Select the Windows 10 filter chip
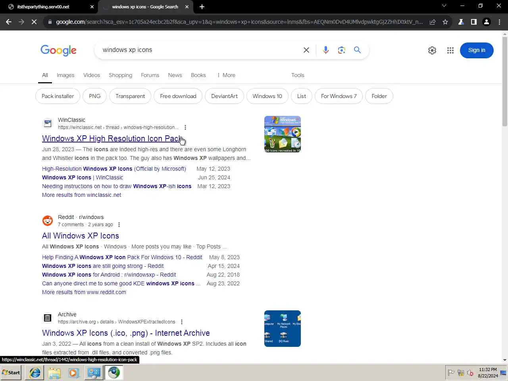The width and height of the screenshot is (508, 381). 267,96
